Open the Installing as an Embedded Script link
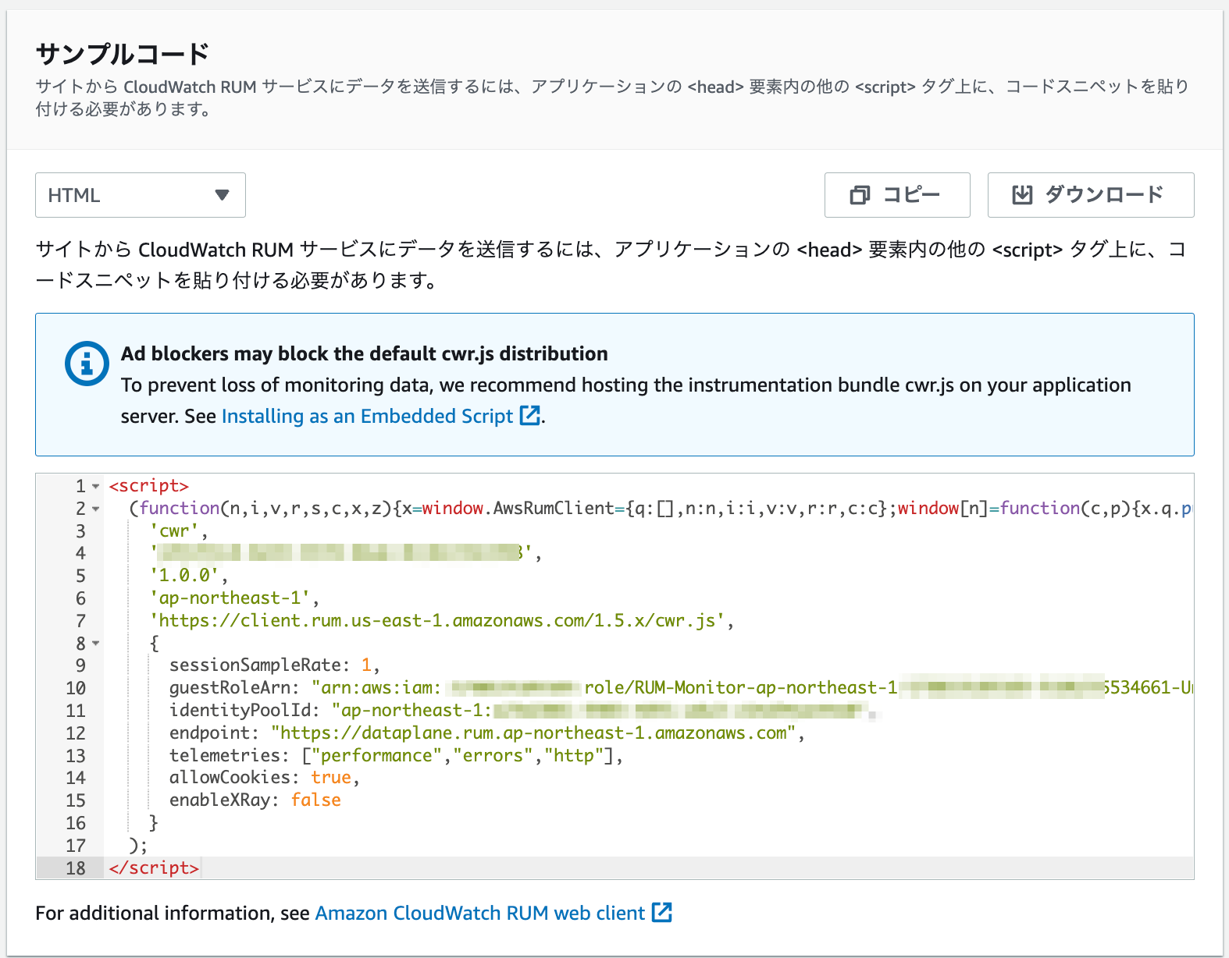Screen dimensions: 1229x958 [x=367, y=416]
